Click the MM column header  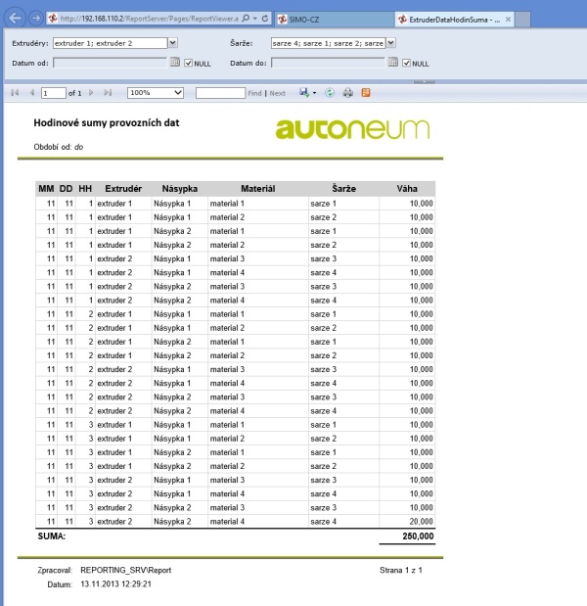[x=46, y=189]
